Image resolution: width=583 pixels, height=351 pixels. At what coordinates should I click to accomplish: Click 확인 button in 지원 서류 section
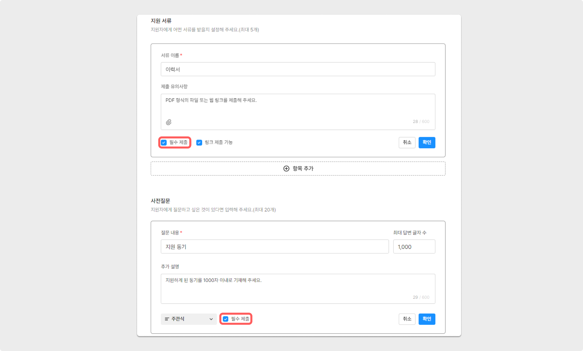tap(427, 142)
